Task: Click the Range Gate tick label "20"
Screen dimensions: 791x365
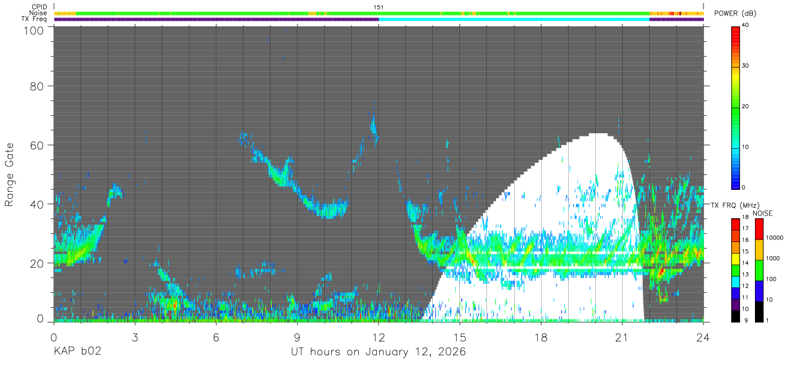Action: click(x=37, y=263)
